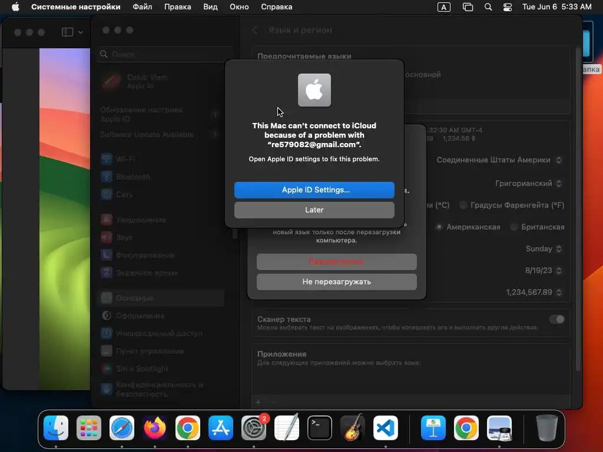This screenshot has height=452, width=603.
Task: Open Оформление in sidebar
Action: click(x=161, y=315)
